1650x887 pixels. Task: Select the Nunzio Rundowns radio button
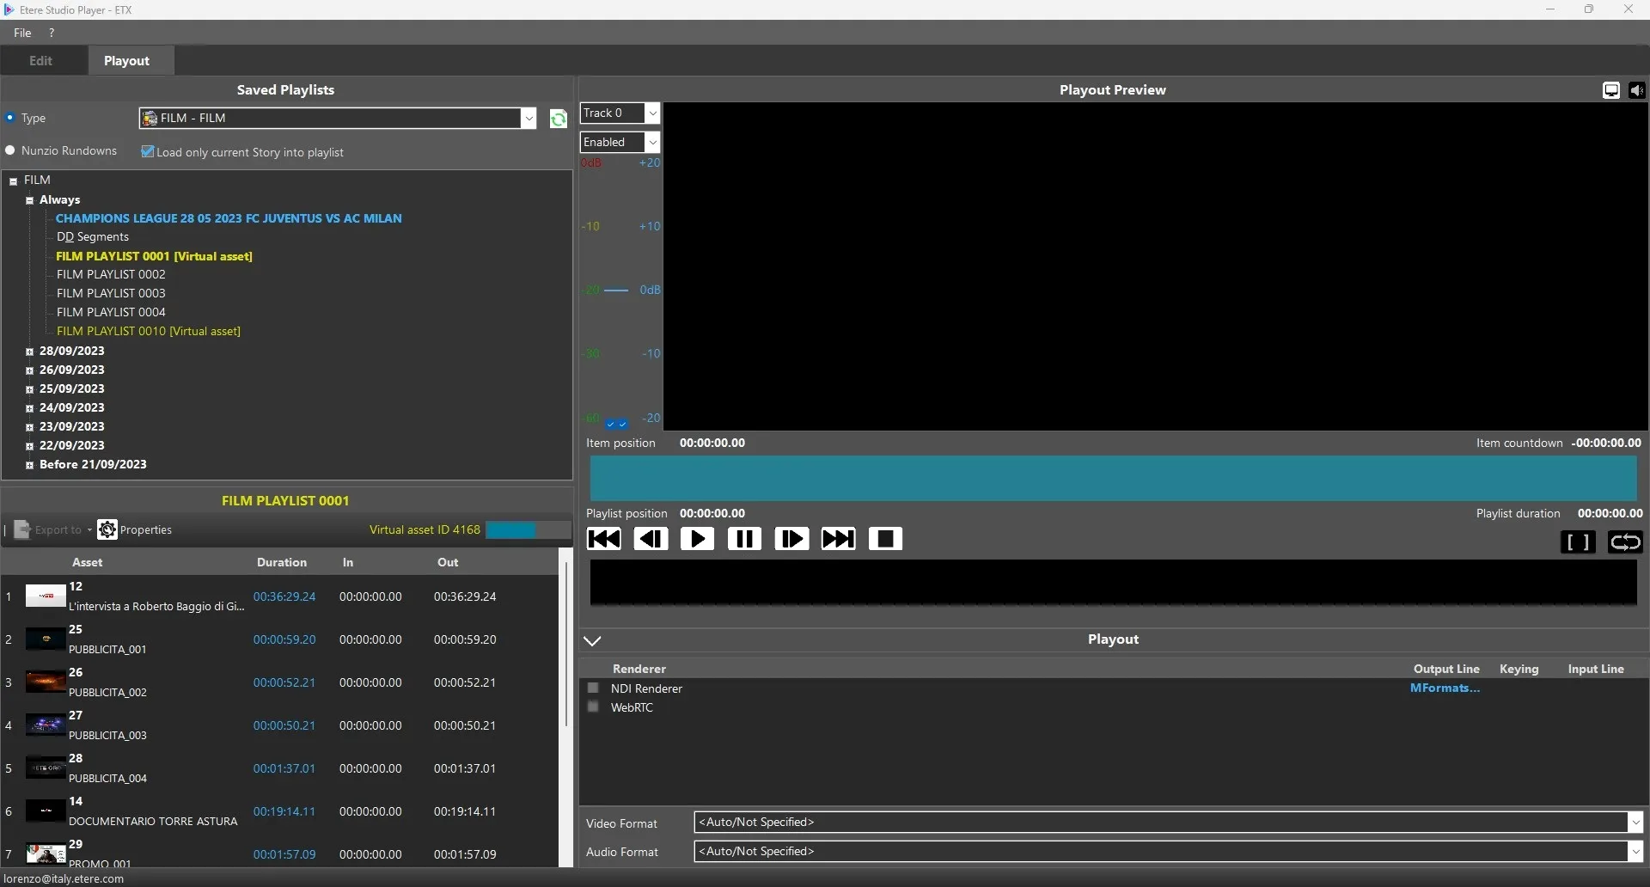[11, 151]
